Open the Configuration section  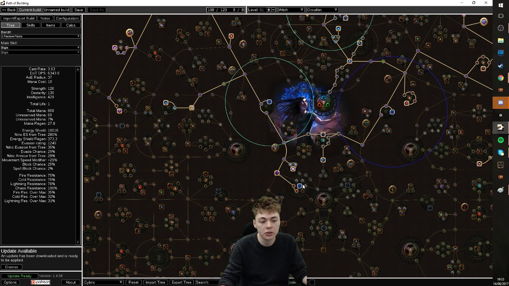click(67, 18)
